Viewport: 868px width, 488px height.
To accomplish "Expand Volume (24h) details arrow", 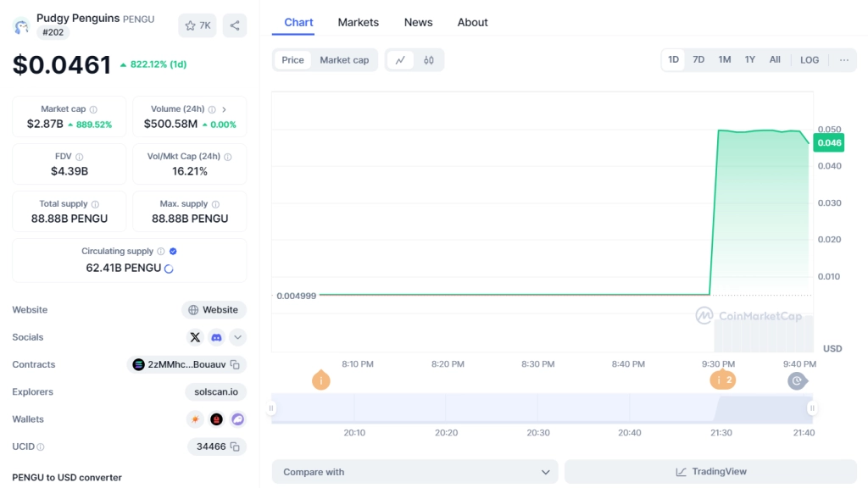I will [x=224, y=109].
